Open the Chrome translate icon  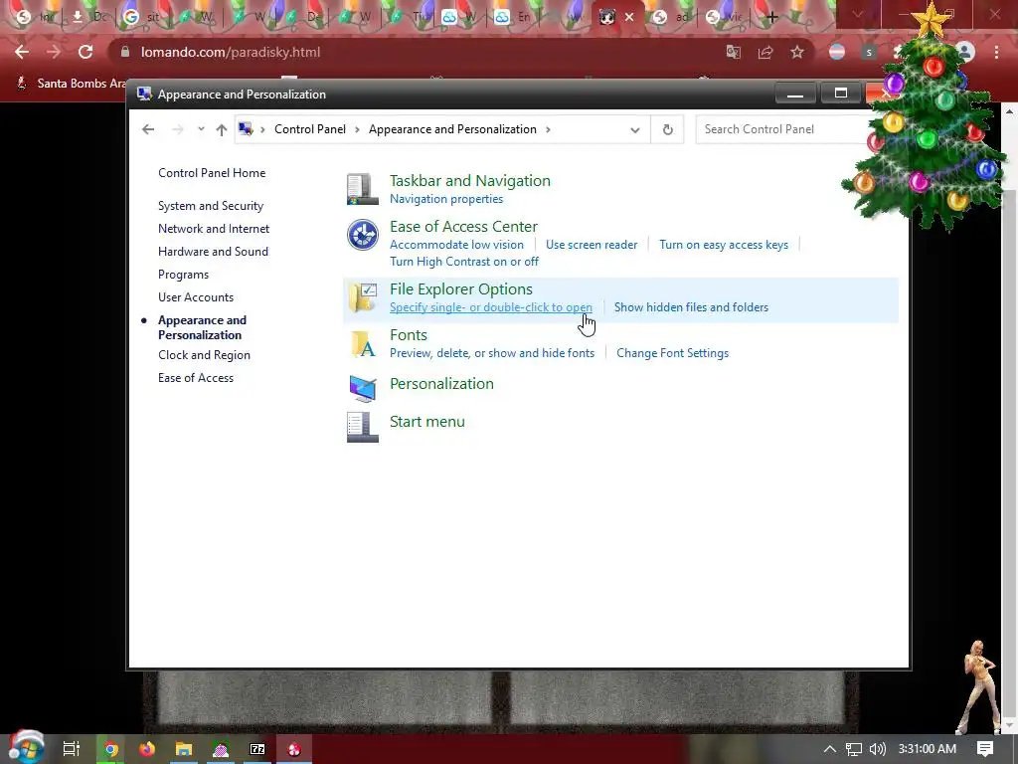pos(734,52)
